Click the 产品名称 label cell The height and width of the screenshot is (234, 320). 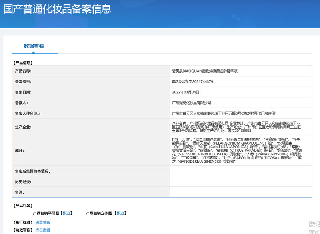91,71
